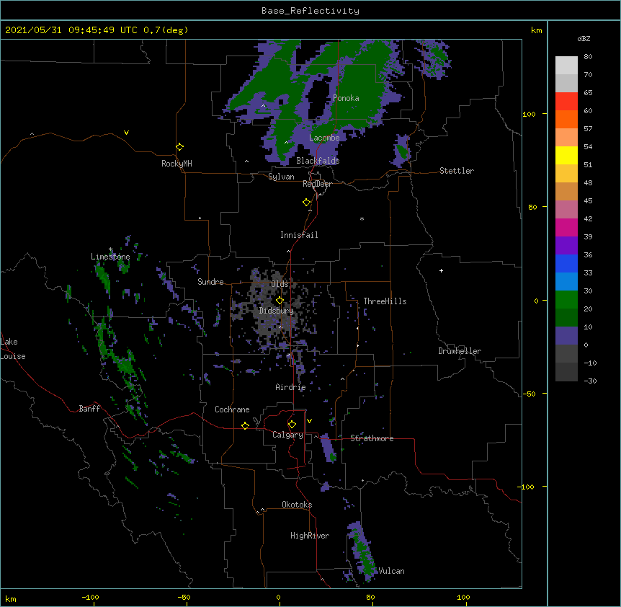
Task: Click the Drumheller city label
Action: 460,351
